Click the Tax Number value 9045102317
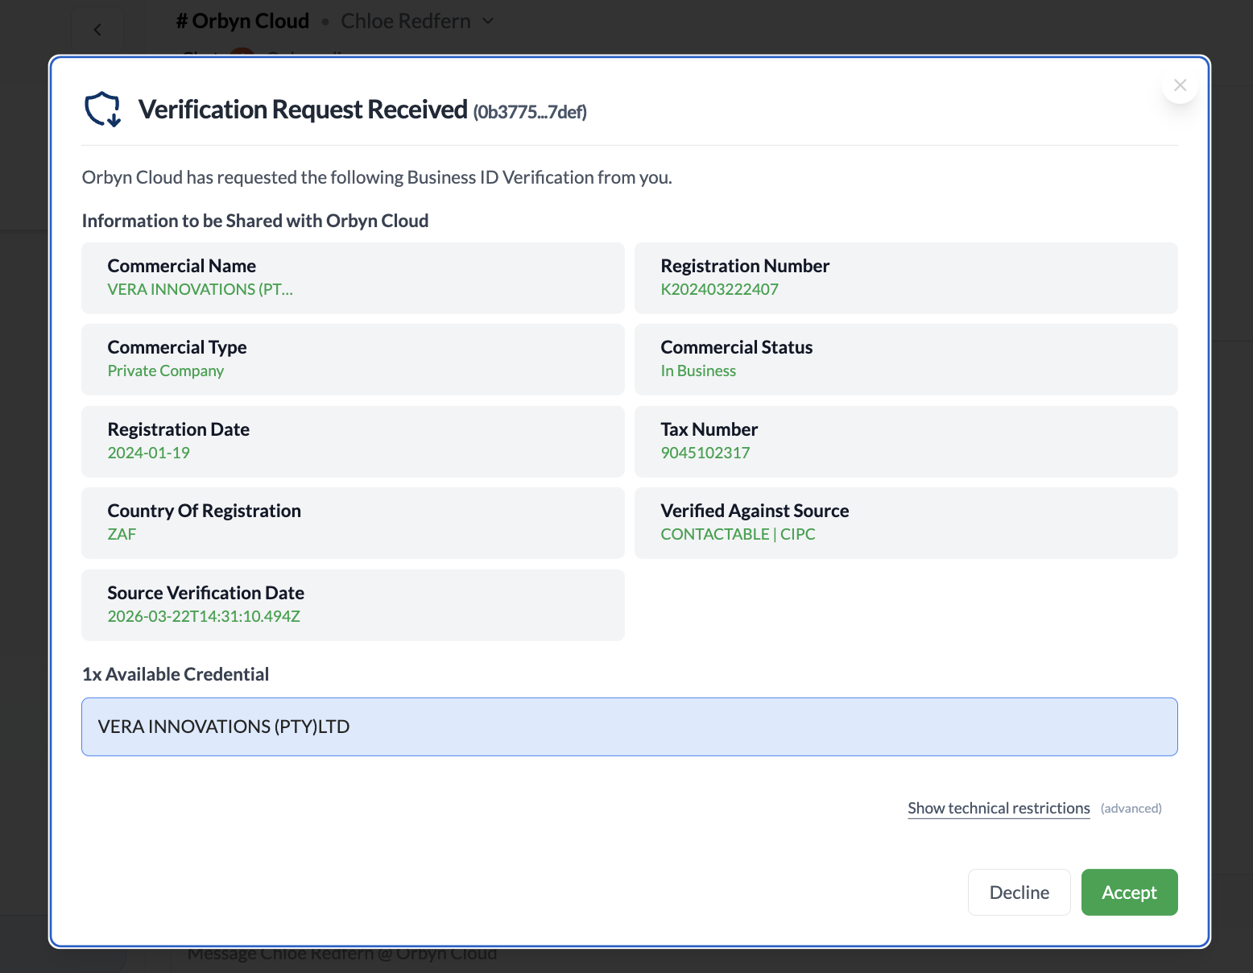 point(705,453)
